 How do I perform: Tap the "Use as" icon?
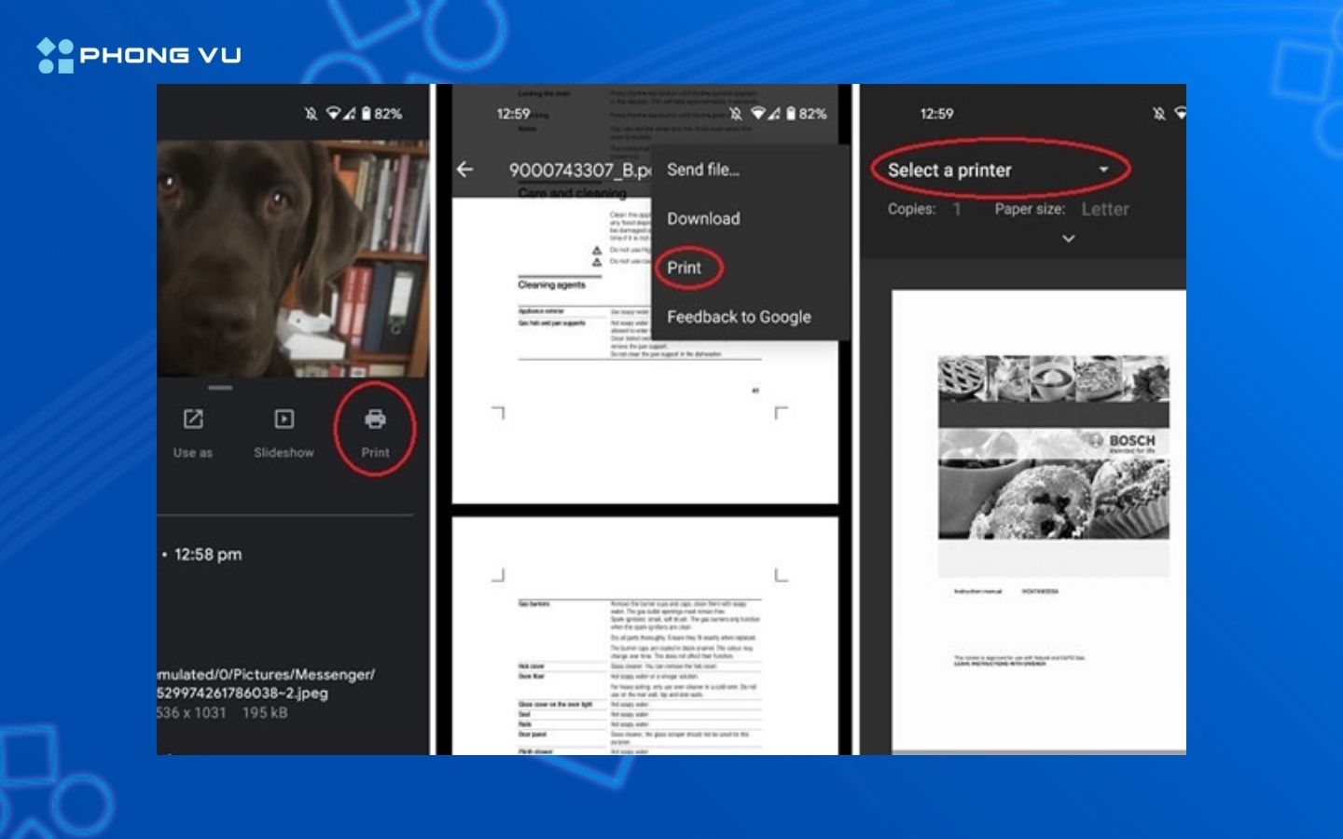coord(193,419)
